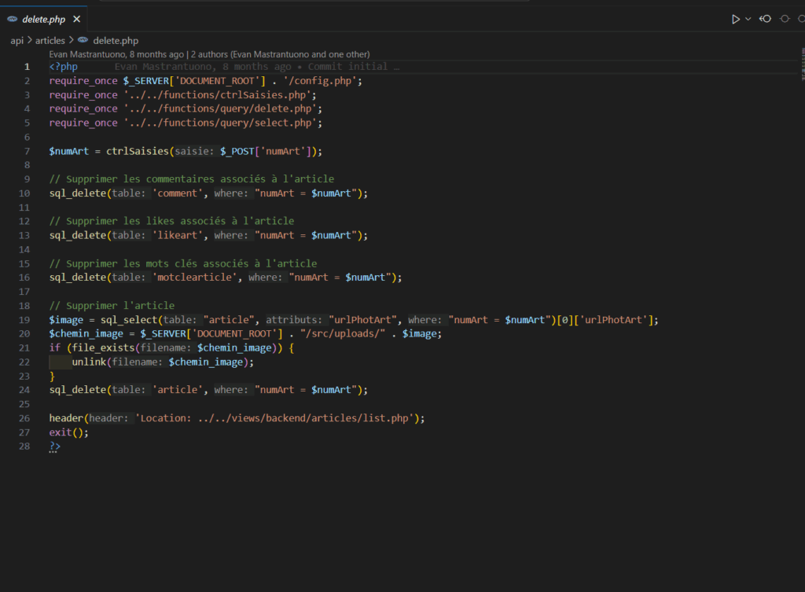
Task: Click line number 7 in the gutter
Action: [26, 150]
